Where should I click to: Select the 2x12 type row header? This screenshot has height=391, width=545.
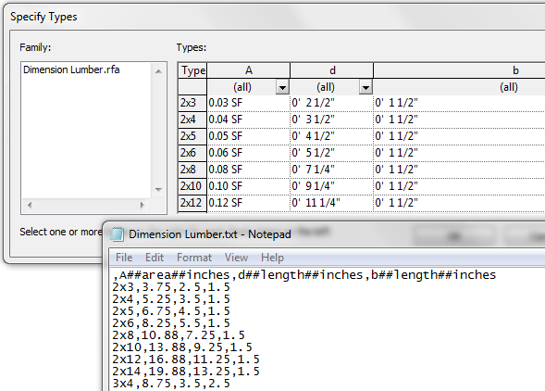click(x=192, y=203)
